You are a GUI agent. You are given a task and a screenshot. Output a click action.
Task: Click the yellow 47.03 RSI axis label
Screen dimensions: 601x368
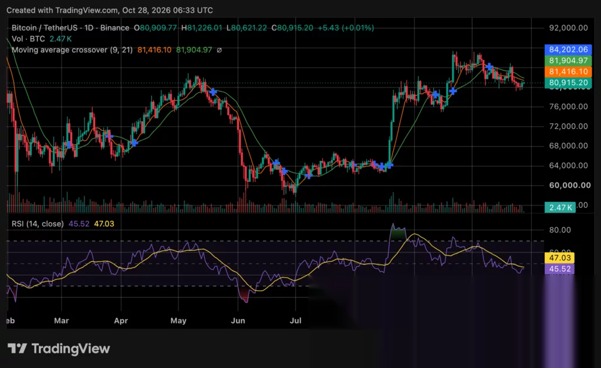pyautogui.click(x=559, y=258)
